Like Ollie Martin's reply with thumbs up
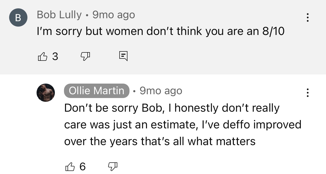326x174 pixels. [x=70, y=166]
